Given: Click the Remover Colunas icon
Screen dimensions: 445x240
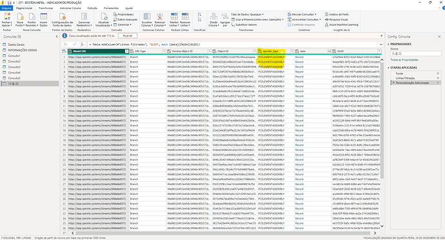Looking at the screenshot, I should [160, 17].
